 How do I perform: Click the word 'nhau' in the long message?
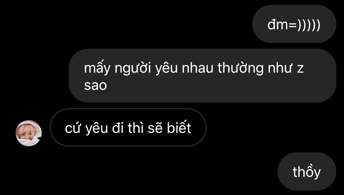pos(197,68)
